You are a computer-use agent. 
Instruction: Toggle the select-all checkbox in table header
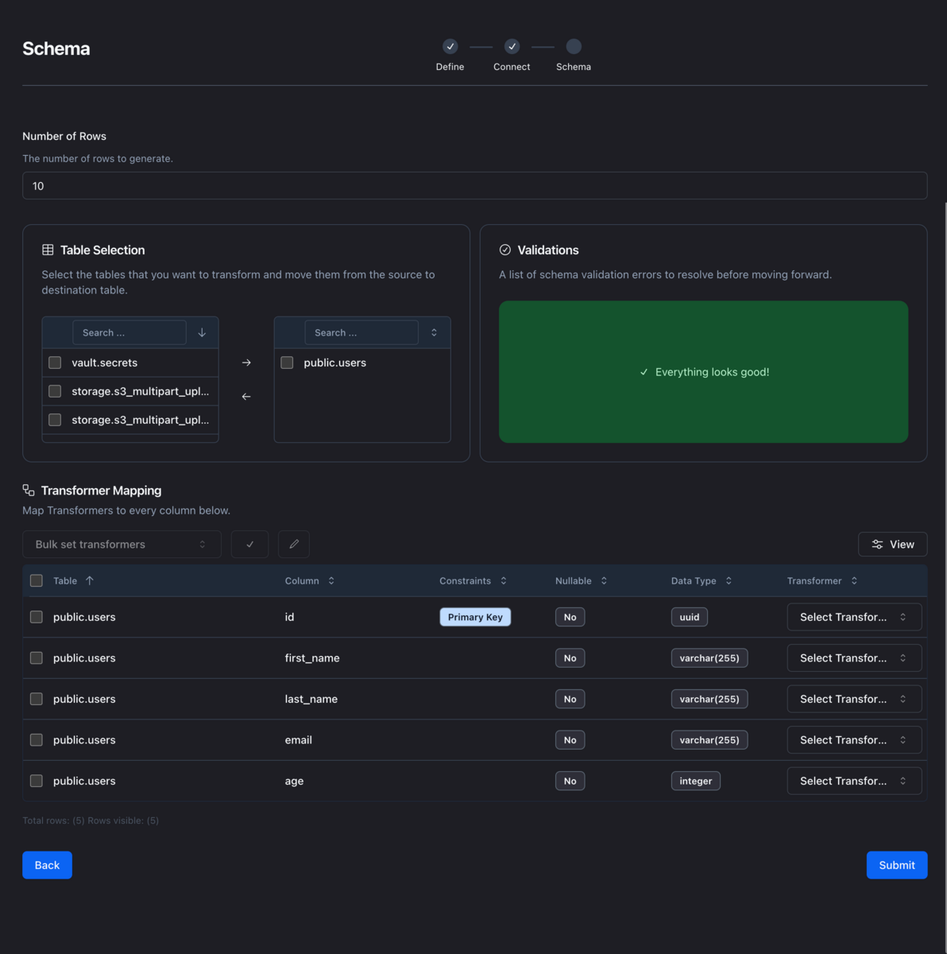(37, 581)
